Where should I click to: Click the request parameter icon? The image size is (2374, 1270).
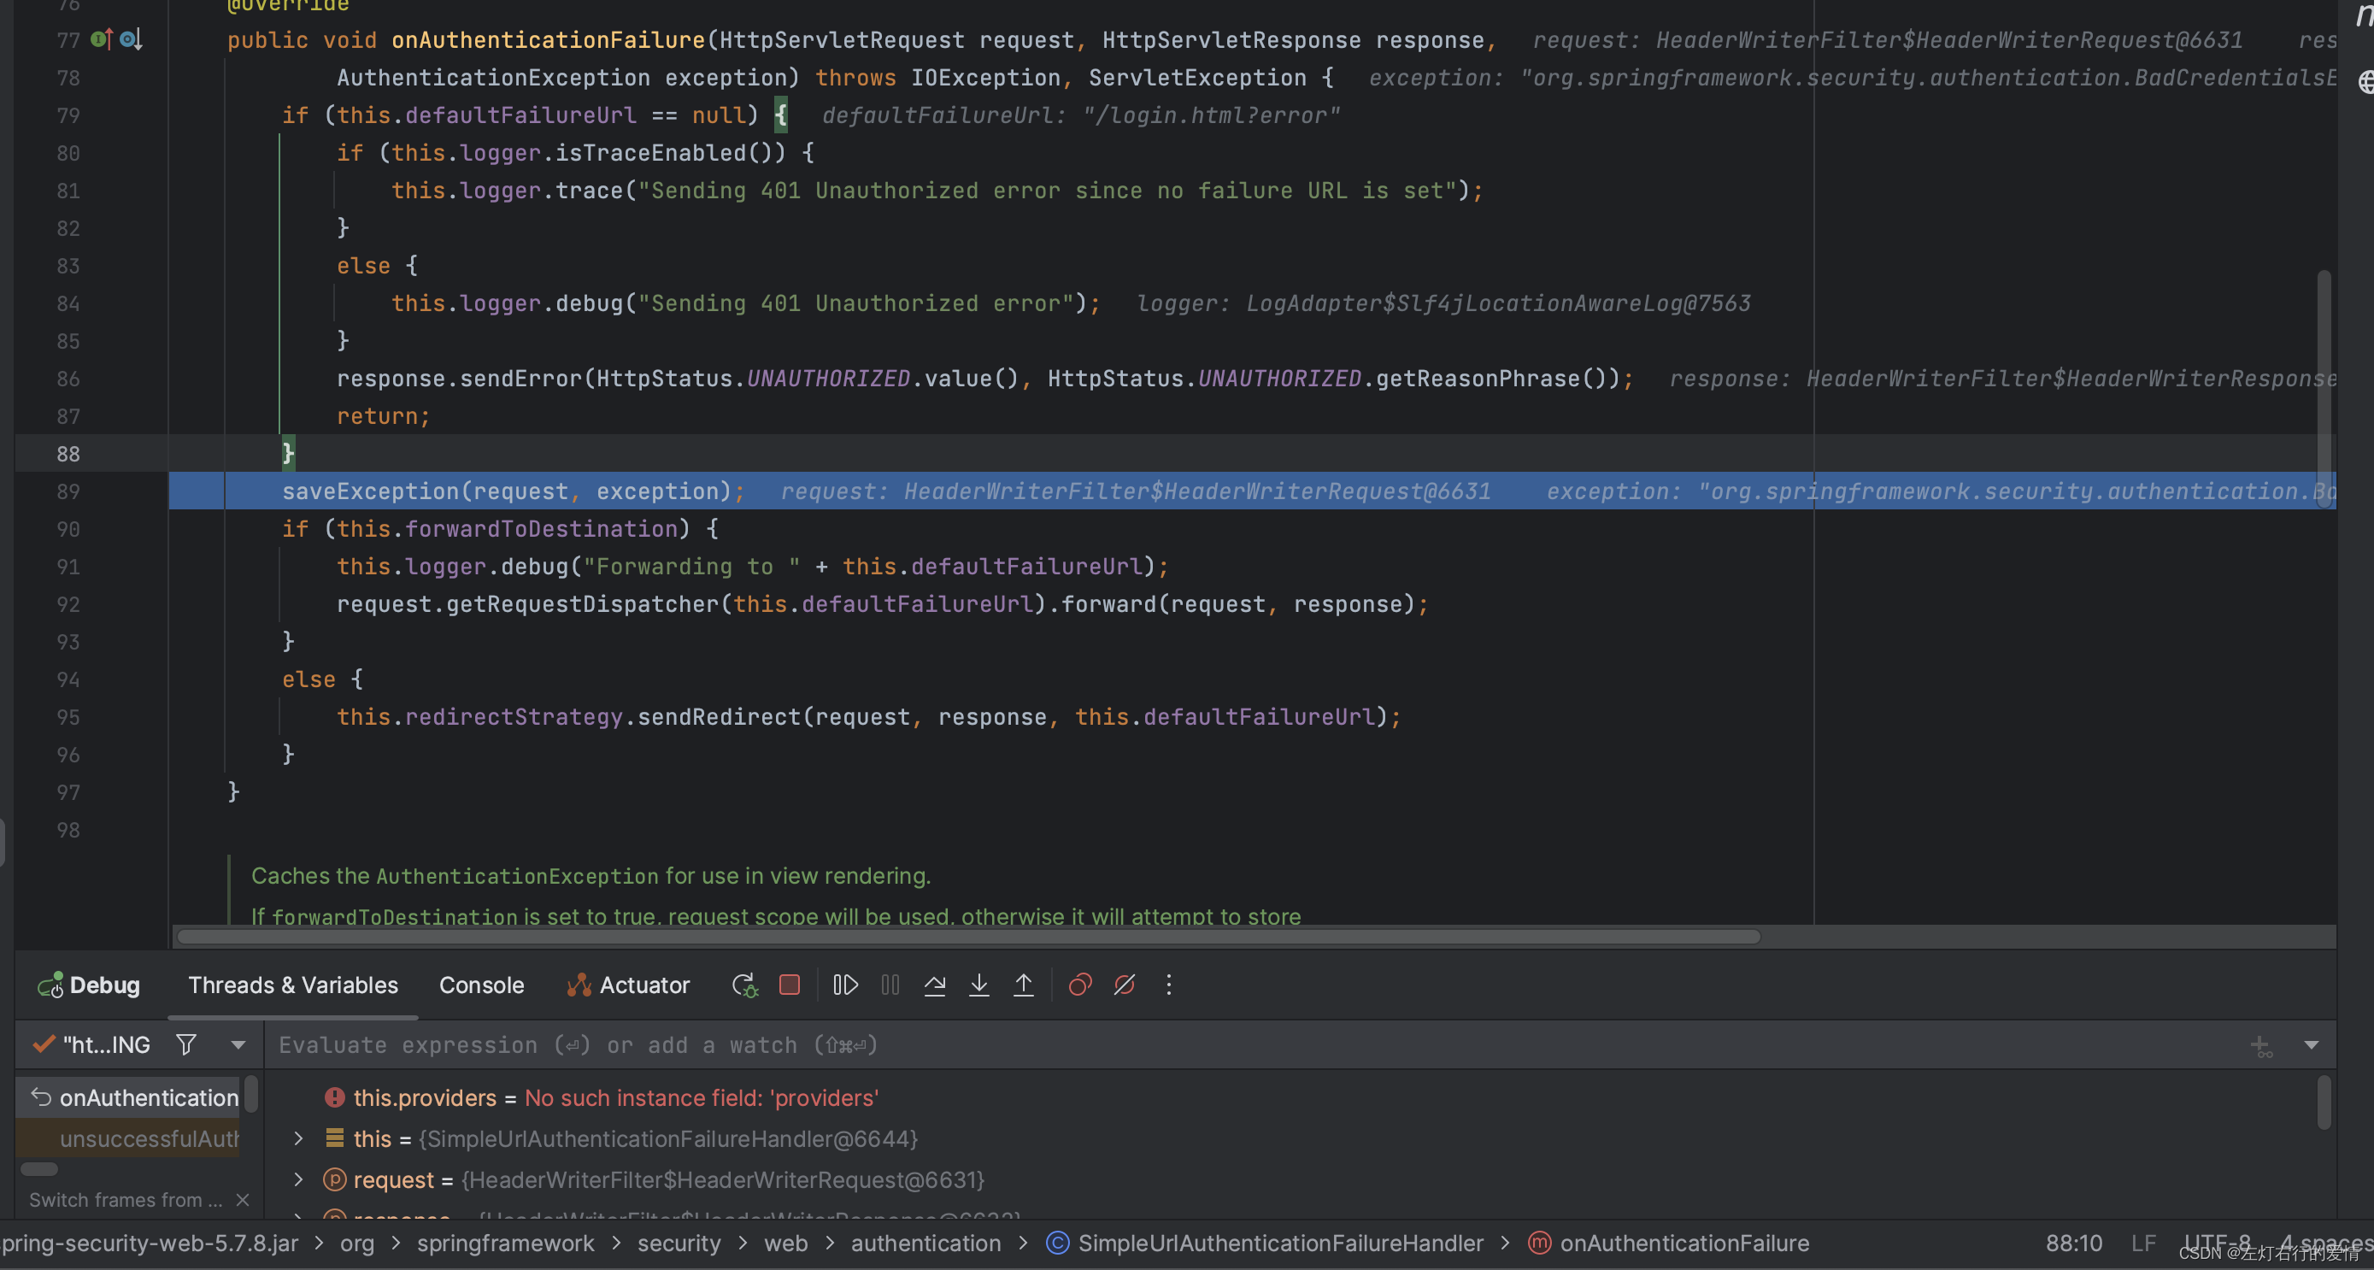334,1179
